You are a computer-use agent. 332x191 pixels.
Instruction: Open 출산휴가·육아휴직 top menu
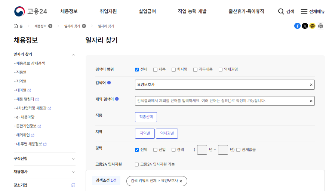point(246,11)
